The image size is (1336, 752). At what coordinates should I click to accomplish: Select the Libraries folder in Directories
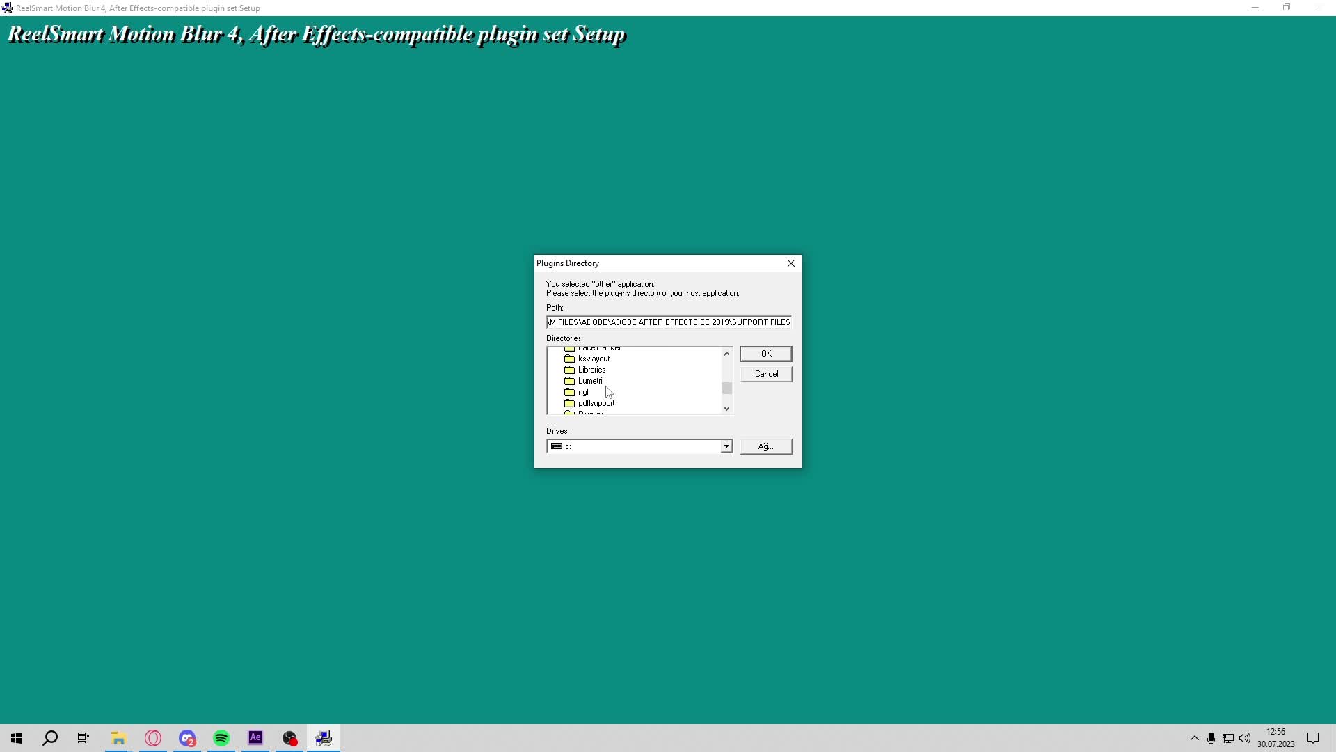pos(591,370)
